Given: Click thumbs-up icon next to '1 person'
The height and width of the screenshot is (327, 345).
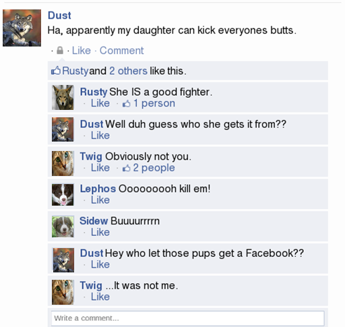Looking at the screenshot, I should tap(126, 103).
